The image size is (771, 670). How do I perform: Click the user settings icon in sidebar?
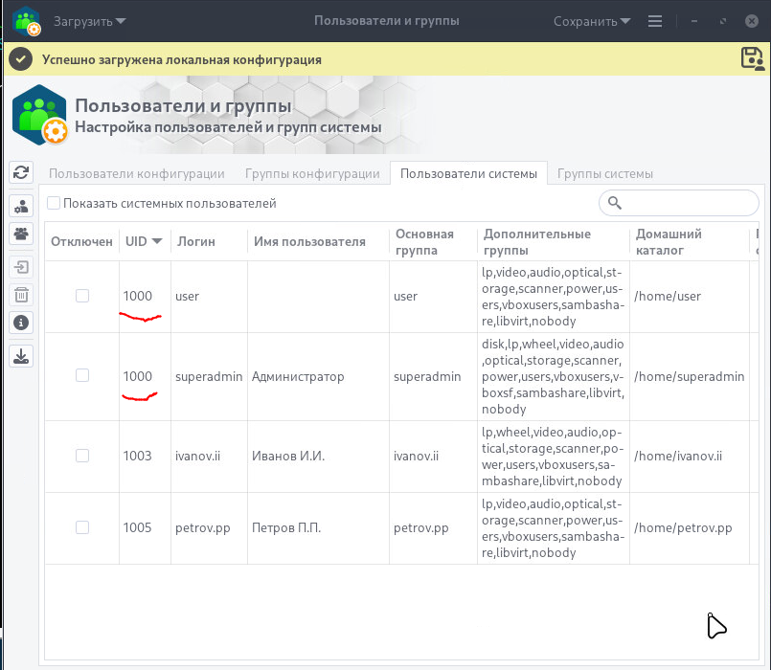click(x=20, y=206)
